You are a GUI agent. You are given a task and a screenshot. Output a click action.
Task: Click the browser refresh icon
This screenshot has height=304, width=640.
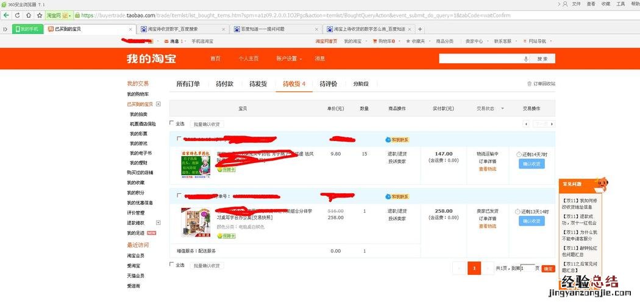pyautogui.click(x=17, y=15)
